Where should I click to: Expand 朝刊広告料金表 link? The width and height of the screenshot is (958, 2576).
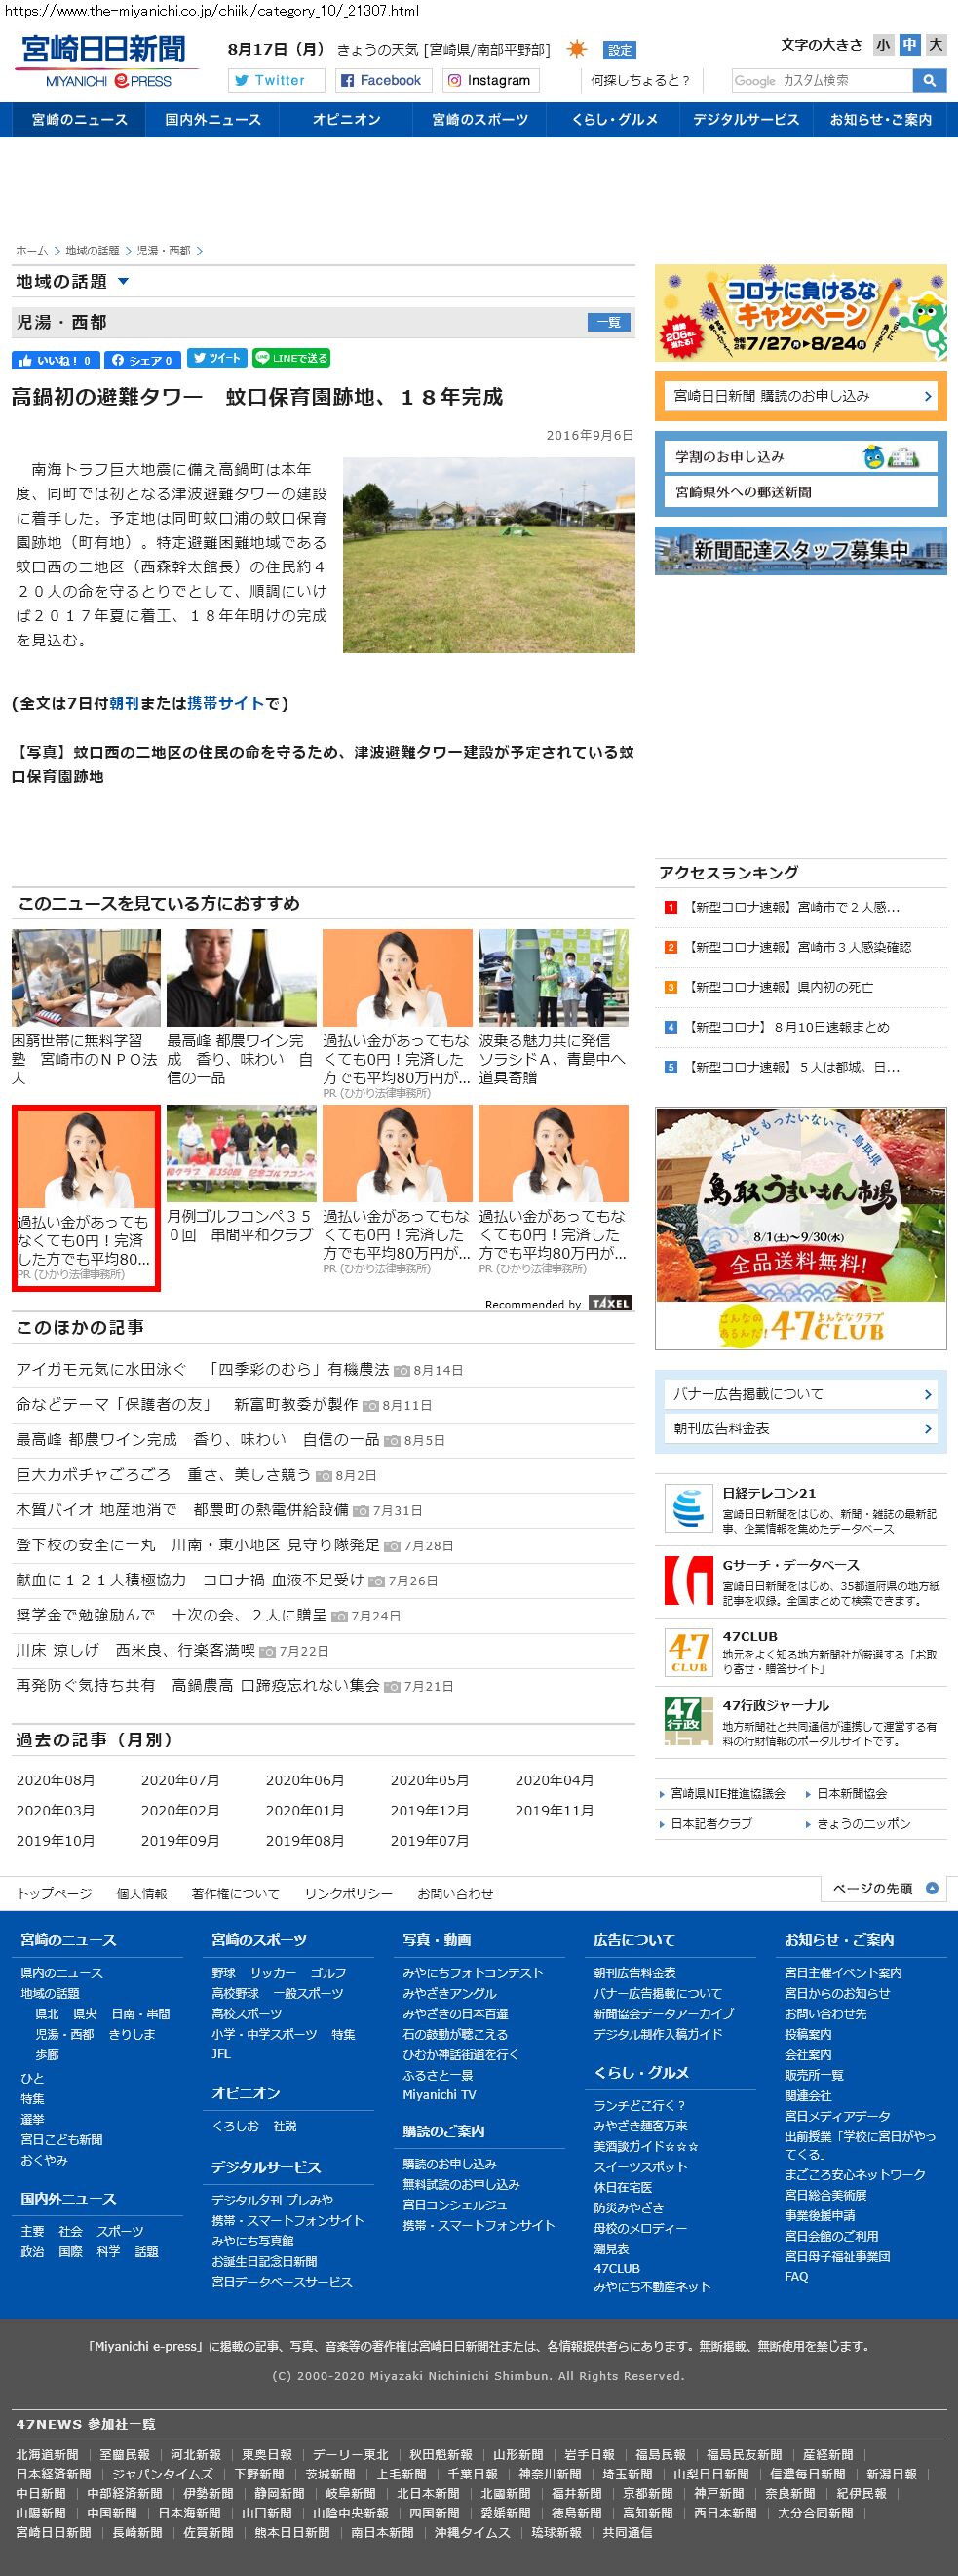pos(800,1428)
